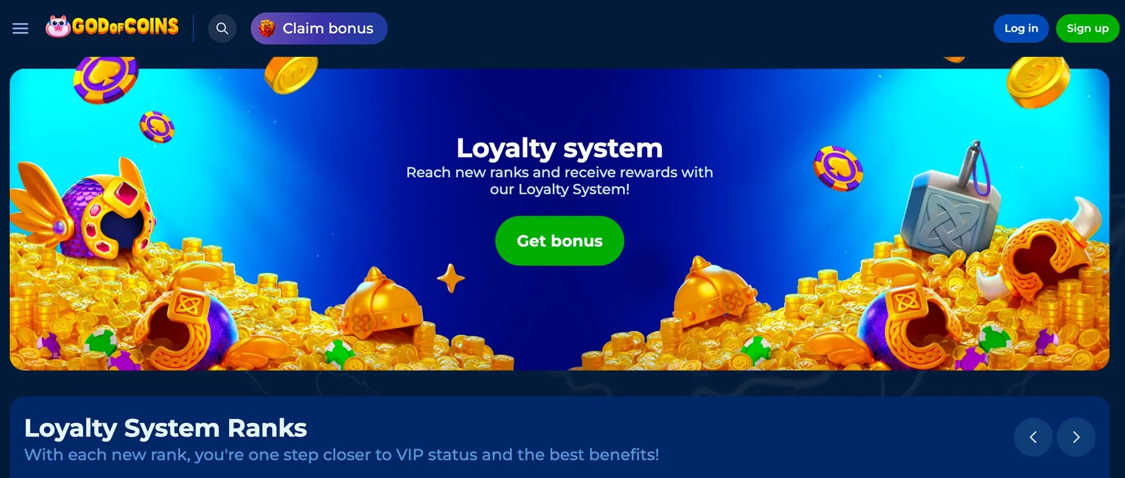
Task: Click the gift icon in Claim bonus
Action: click(x=267, y=29)
